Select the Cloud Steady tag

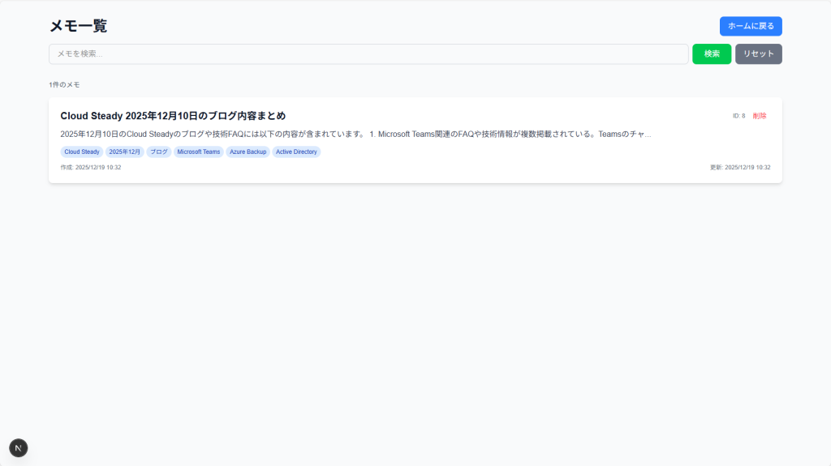pos(82,152)
